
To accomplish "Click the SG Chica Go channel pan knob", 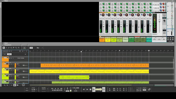I will point(109,15).
